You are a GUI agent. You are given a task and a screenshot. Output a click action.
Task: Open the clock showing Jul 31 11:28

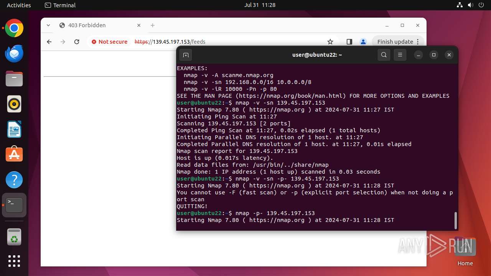coord(260,5)
